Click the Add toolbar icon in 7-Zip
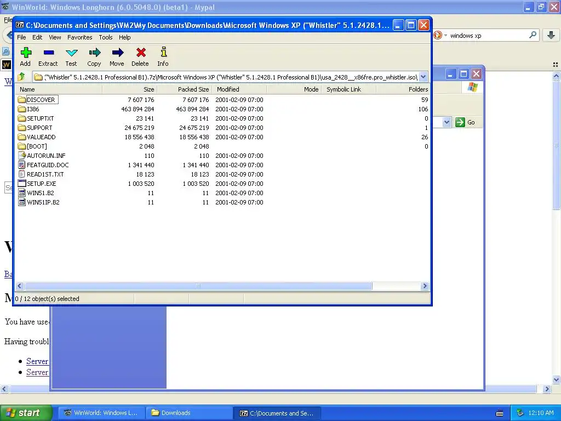Image resolution: width=561 pixels, height=421 pixels. point(25,53)
